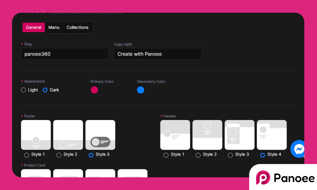Enable Footer Style 1 radio button

[x=27, y=155]
